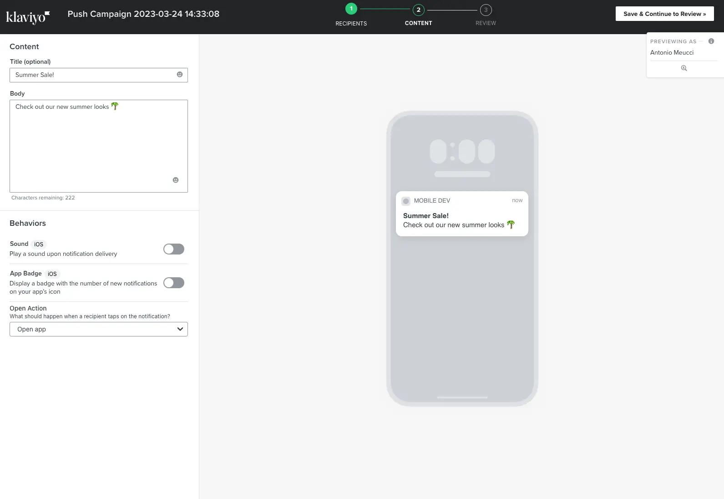Click the chevron arrow on Open app
The height and width of the screenshot is (499, 724).
(180, 329)
